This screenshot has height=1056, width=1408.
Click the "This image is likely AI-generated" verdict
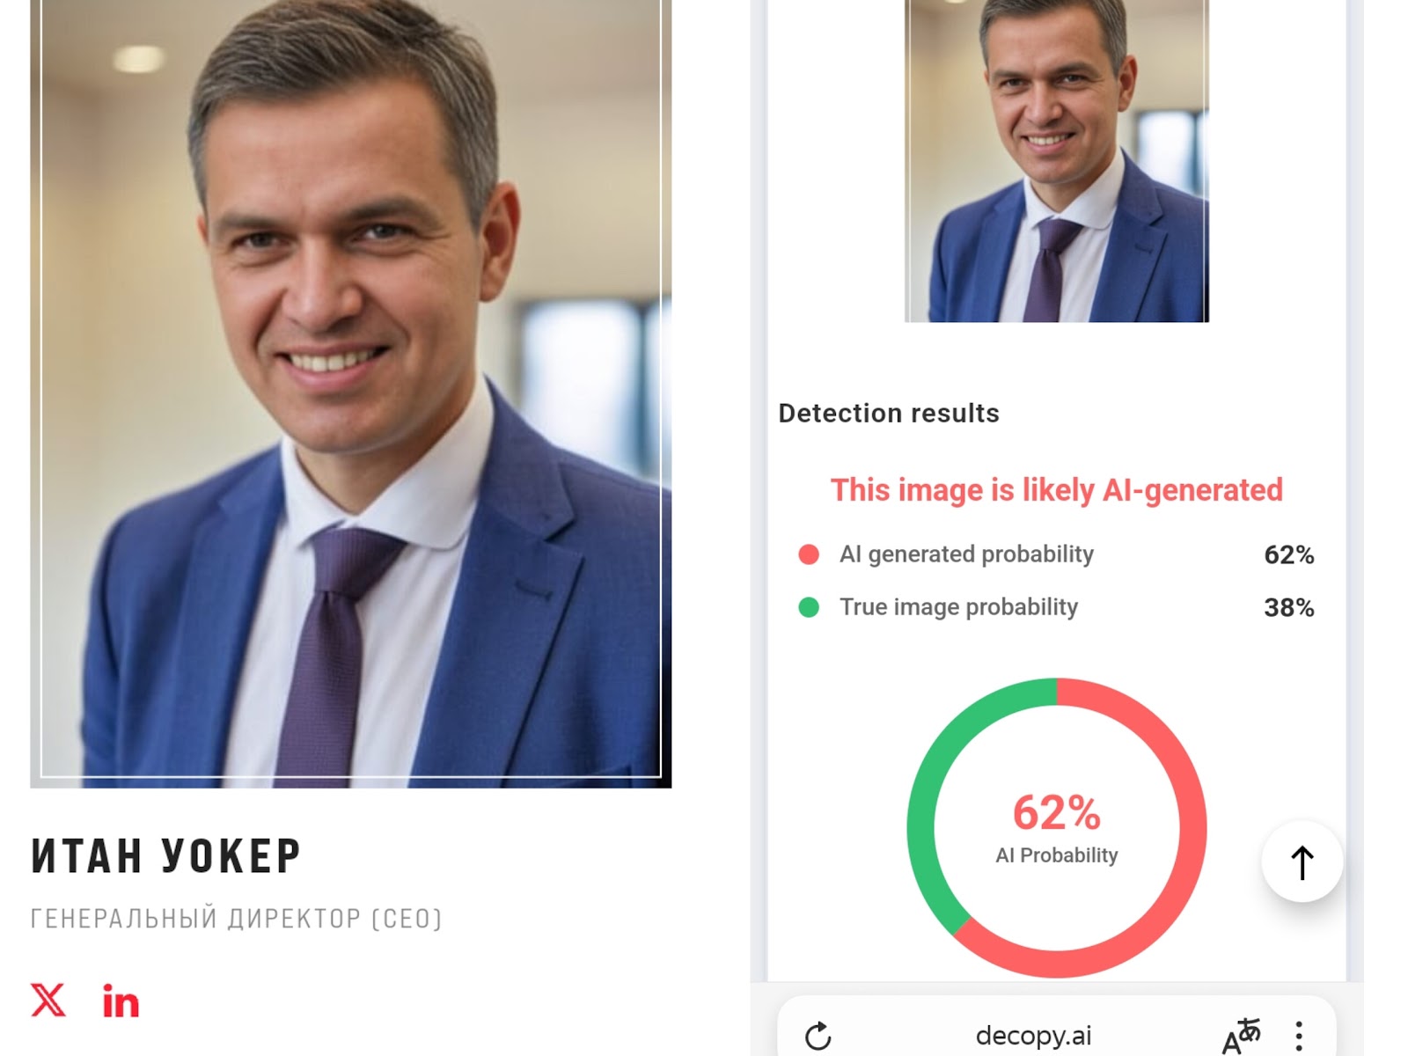pyautogui.click(x=1056, y=490)
